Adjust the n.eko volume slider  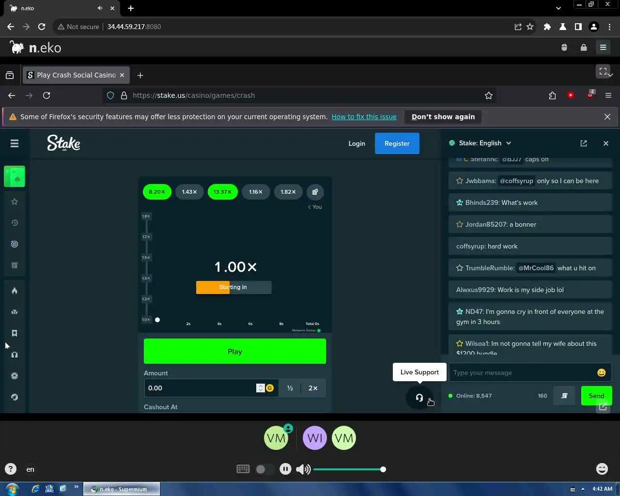pos(349,469)
